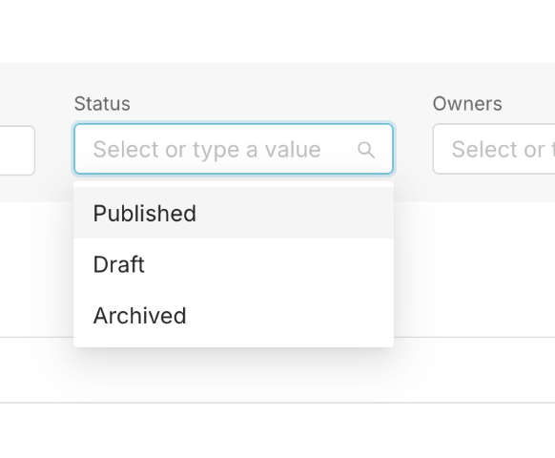Viewport: 555px width, 458px height.
Task: Click the partially visible field left of Status
Action: (17, 150)
